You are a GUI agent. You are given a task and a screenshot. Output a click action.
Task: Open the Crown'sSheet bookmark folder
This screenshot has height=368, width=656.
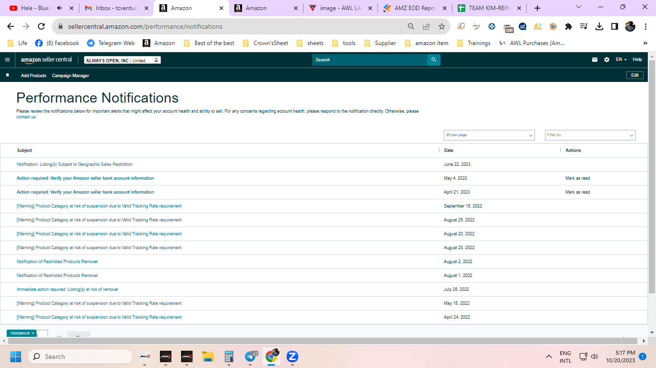tap(266, 43)
